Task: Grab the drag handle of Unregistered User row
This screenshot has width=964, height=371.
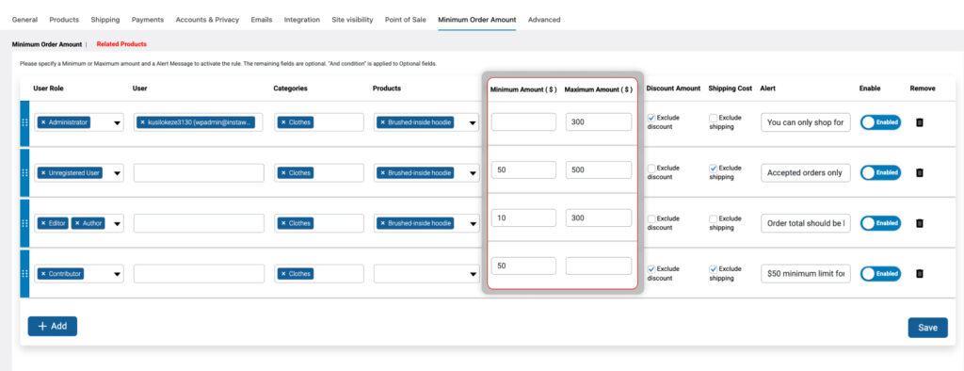Action: (24, 173)
